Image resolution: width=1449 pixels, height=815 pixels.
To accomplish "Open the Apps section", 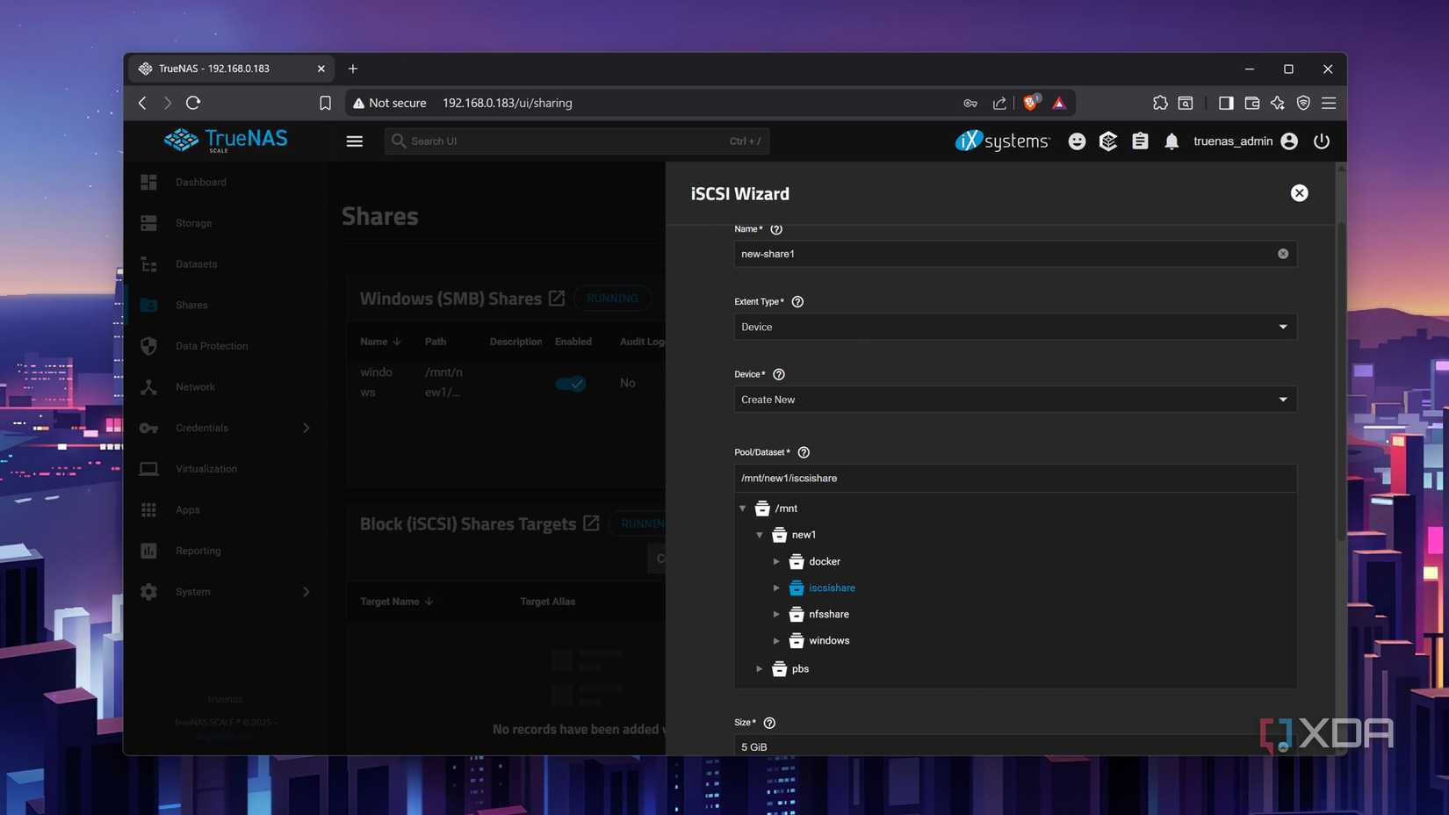I will coord(187,509).
